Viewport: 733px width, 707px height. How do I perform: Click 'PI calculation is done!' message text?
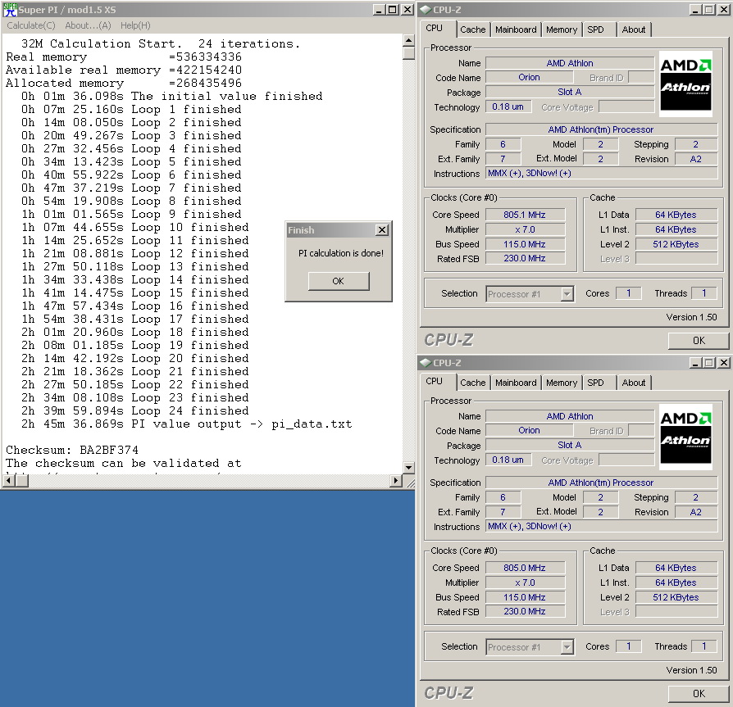[341, 253]
